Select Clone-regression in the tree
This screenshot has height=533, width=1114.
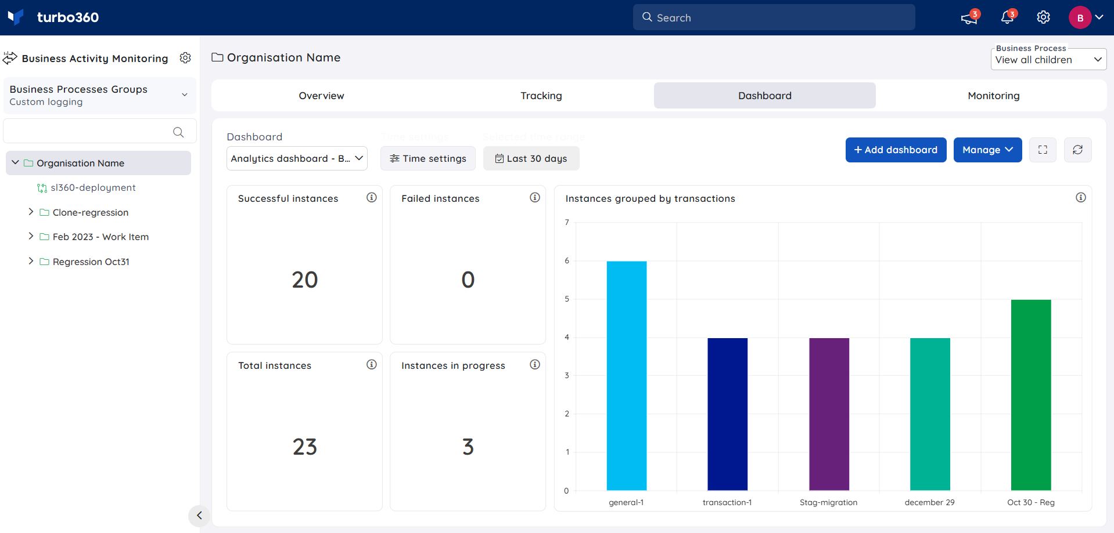pos(91,213)
